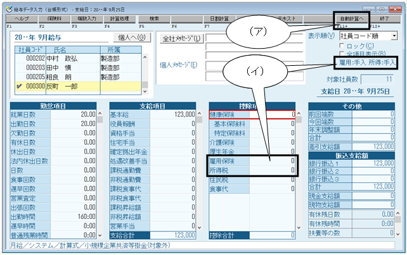Click the 終了 button to exit

click(x=384, y=19)
